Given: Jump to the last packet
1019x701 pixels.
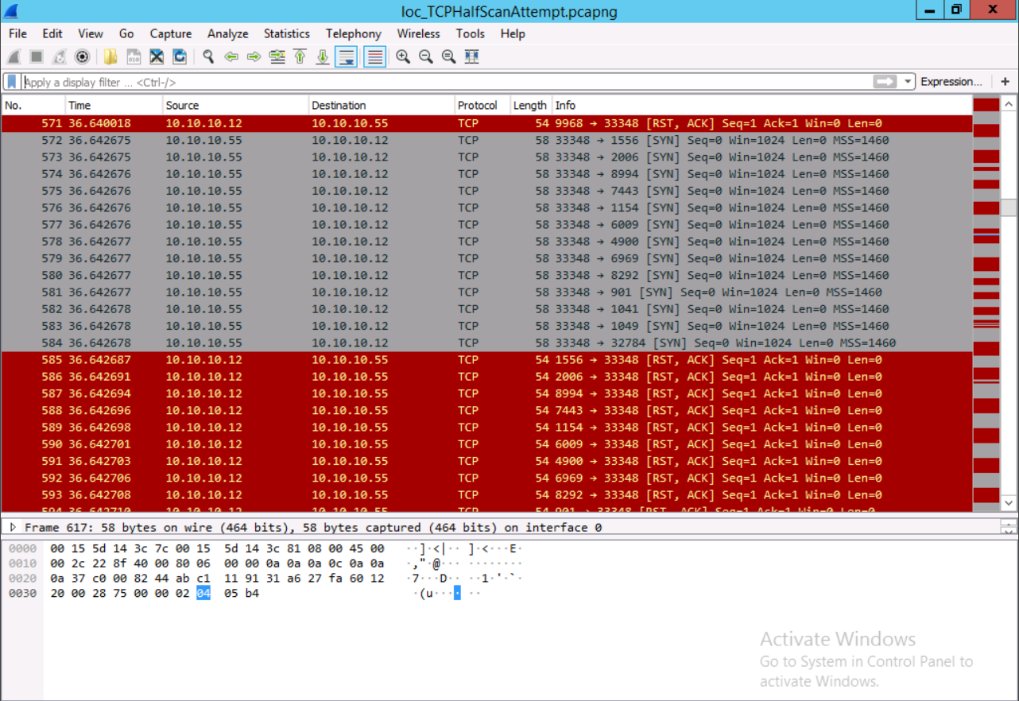Looking at the screenshot, I should (x=323, y=56).
